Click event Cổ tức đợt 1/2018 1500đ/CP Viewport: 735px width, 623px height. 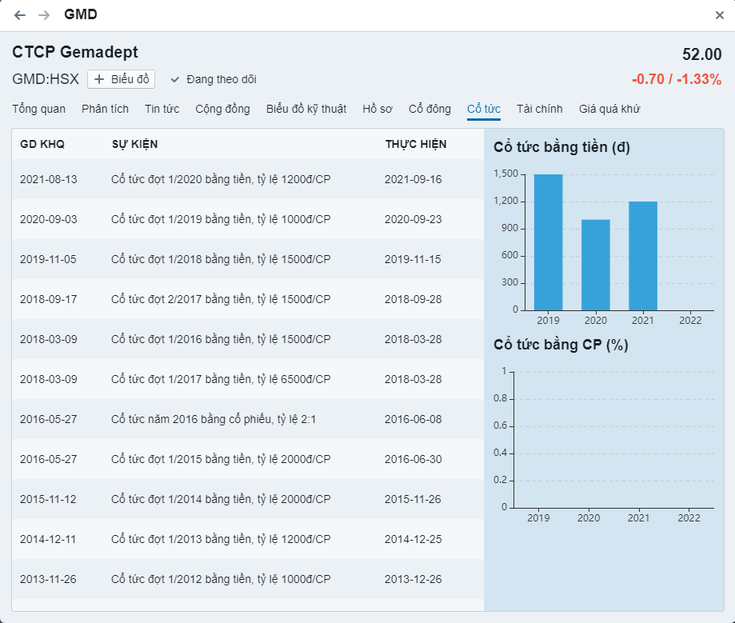click(221, 259)
